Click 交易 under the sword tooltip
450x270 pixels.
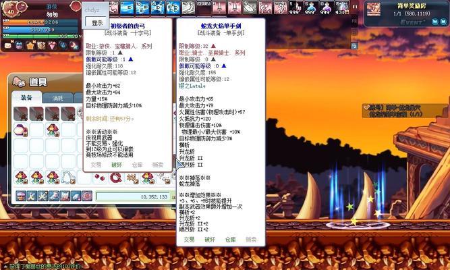point(190,239)
